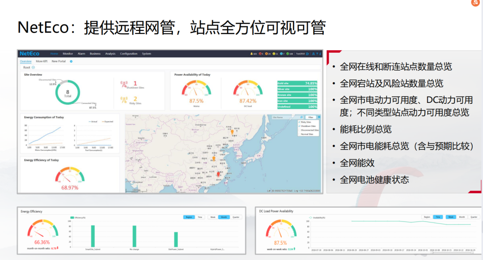Screen dimensions: 483x260
Task: Switch to the More KPI tab
Action: point(42,61)
